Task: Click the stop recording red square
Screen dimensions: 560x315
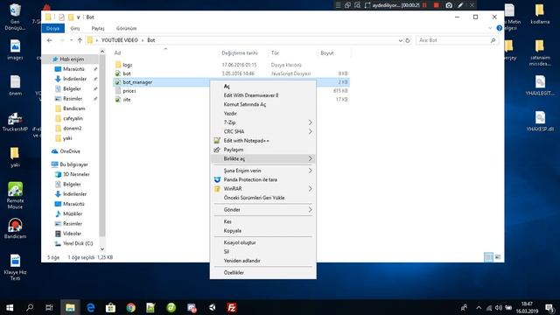Action: coord(436,5)
